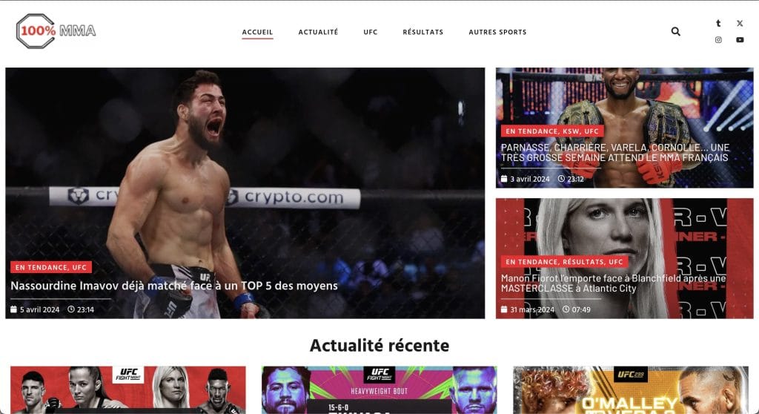The width and height of the screenshot is (759, 414).
Task: Open the ACTUALITÉ menu item
Action: point(318,32)
